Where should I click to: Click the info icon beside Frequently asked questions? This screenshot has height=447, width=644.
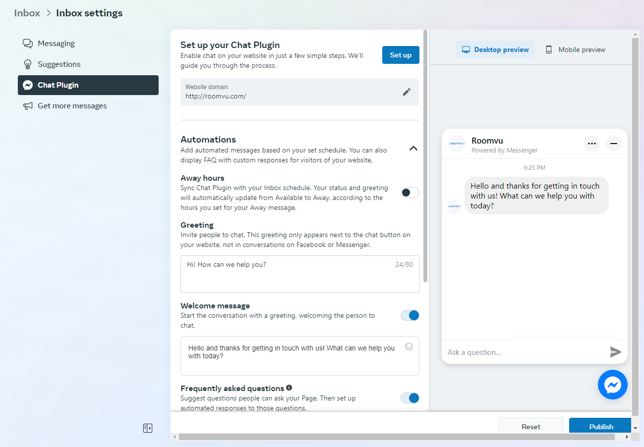289,388
